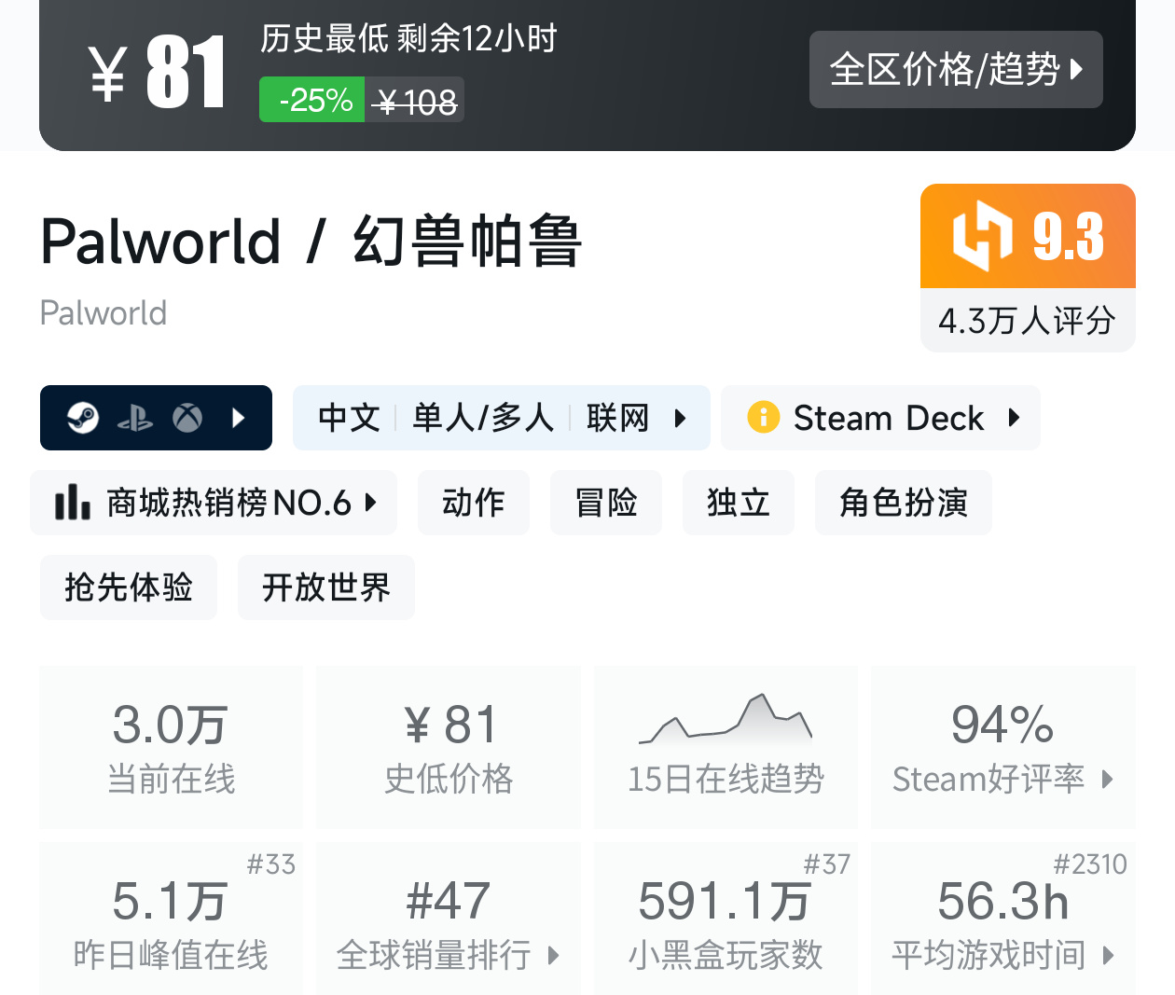Screen dimensions: 1175x995
Task: Click the #2310 rank label
Action: [1090, 864]
